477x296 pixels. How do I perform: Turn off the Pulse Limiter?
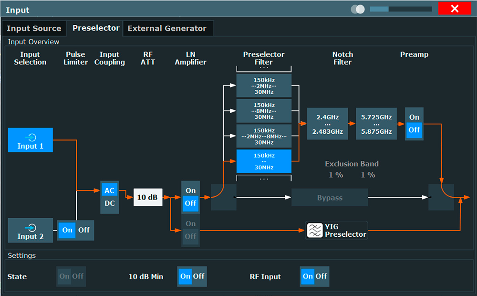pyautogui.click(x=84, y=230)
